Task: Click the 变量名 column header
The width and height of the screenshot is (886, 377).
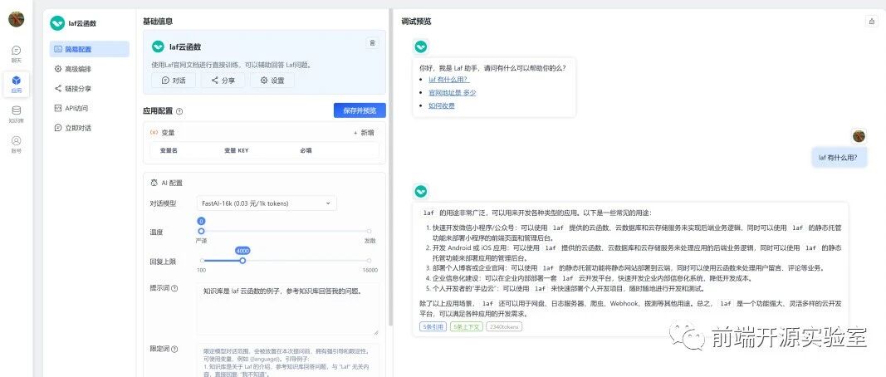Action: point(169,151)
